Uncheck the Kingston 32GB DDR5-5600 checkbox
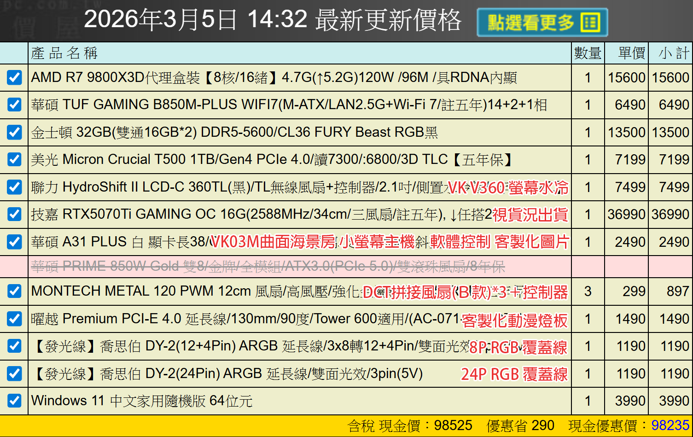The image size is (693, 437). point(14,132)
